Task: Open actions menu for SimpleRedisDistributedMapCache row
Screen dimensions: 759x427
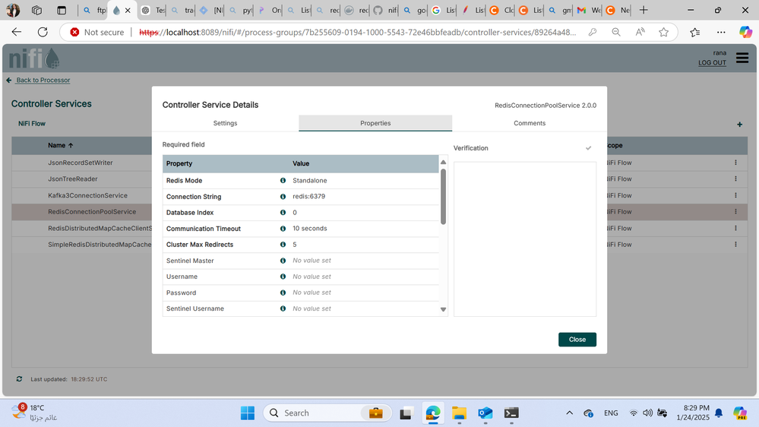Action: click(x=735, y=245)
